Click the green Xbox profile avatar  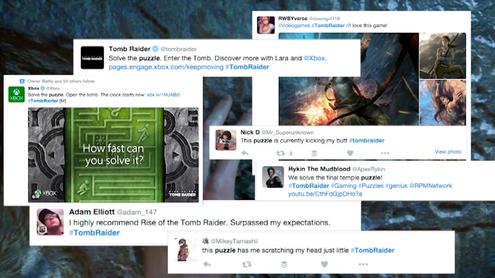point(16,94)
